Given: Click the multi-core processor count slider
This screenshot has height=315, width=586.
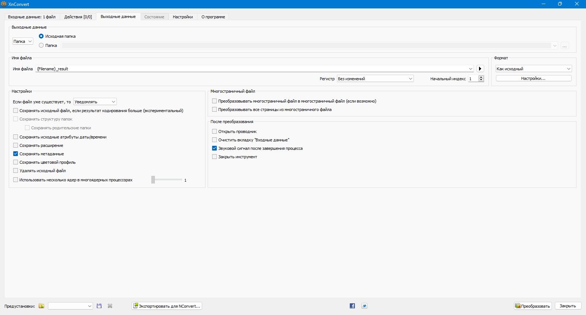Looking at the screenshot, I should click(167, 180).
